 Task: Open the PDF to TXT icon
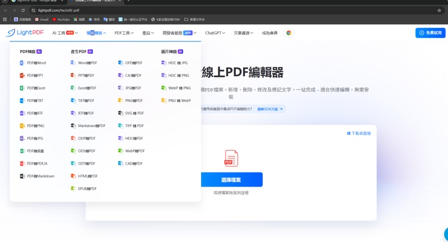22,101
